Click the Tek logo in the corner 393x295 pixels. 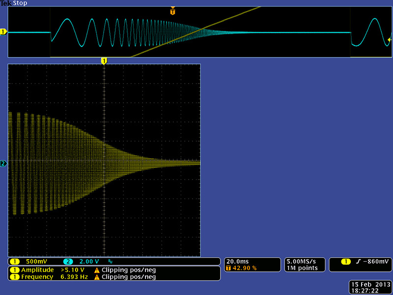[x=5, y=3]
